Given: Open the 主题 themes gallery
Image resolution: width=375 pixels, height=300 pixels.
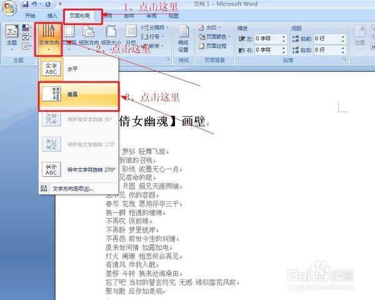Looking at the screenshot, I should tap(12, 38).
